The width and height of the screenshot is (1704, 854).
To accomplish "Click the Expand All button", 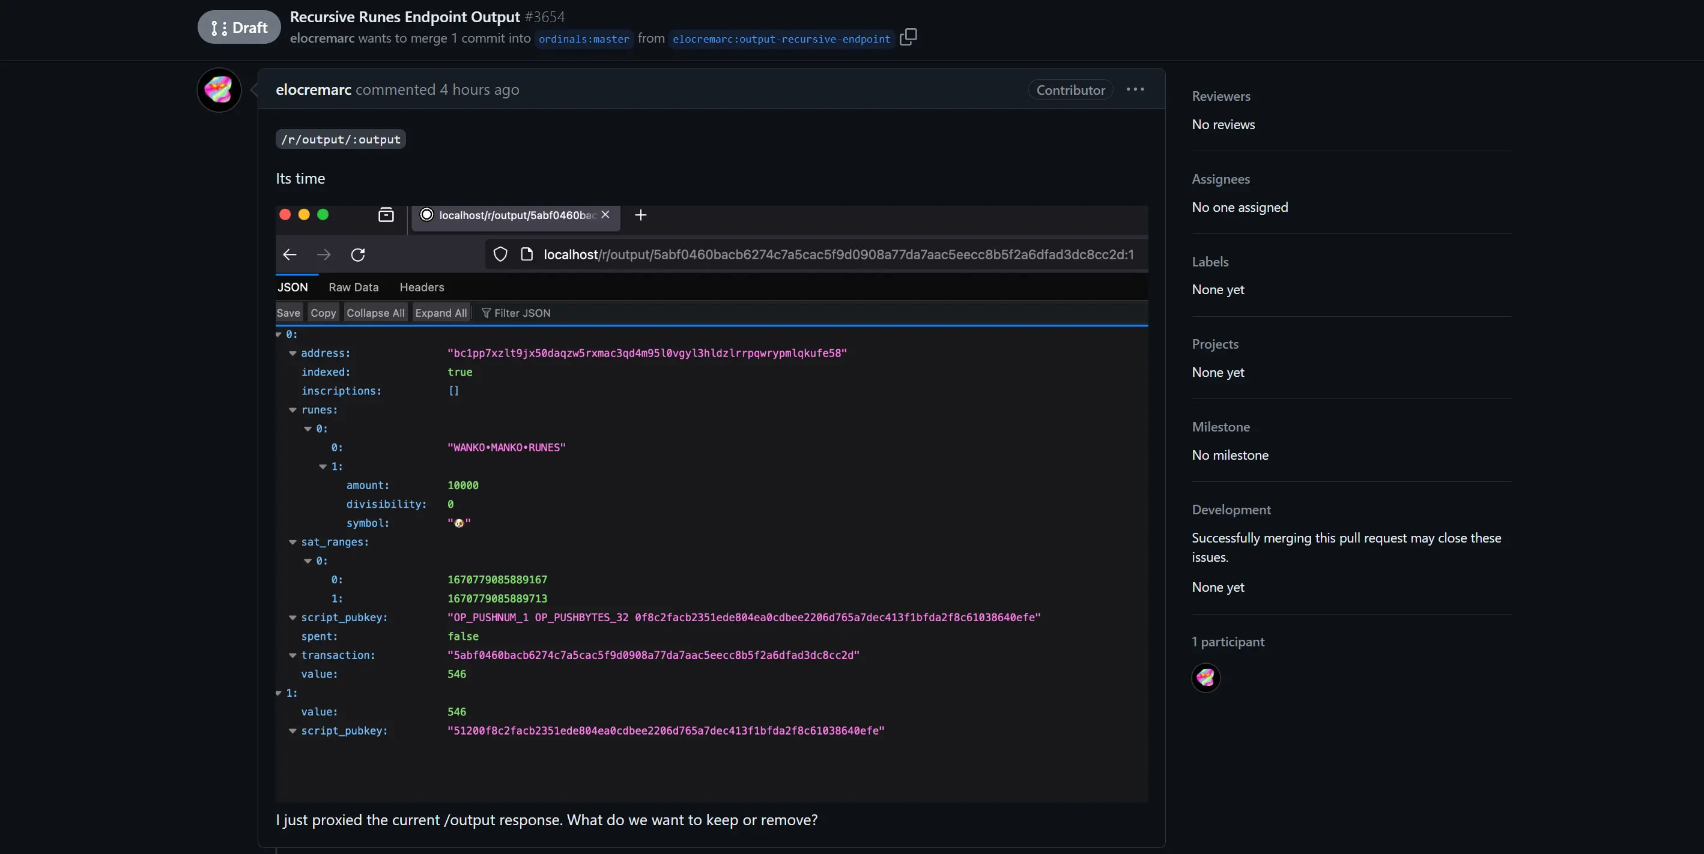I will tap(440, 314).
